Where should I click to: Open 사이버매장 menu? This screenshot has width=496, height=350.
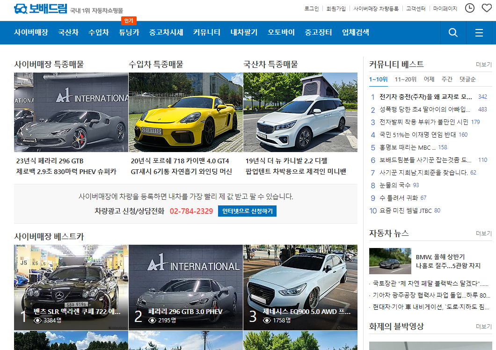[31, 32]
